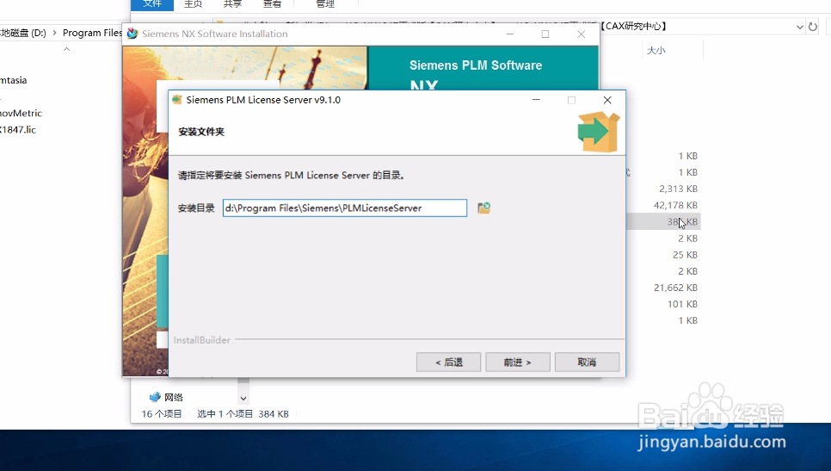Click the refresh icon next to address bar
The image size is (831, 471).
click(813, 27)
